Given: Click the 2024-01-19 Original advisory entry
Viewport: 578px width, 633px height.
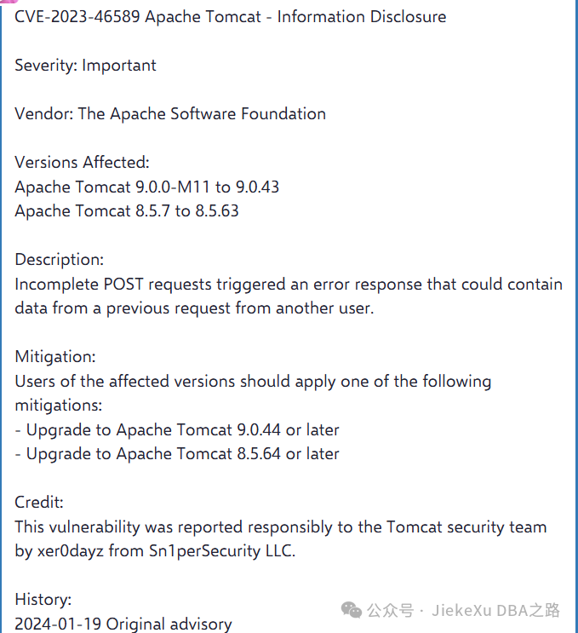Looking at the screenshot, I should 123,624.
